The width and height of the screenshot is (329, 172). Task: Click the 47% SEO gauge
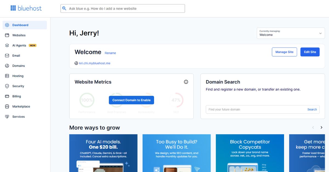pyautogui.click(x=176, y=100)
